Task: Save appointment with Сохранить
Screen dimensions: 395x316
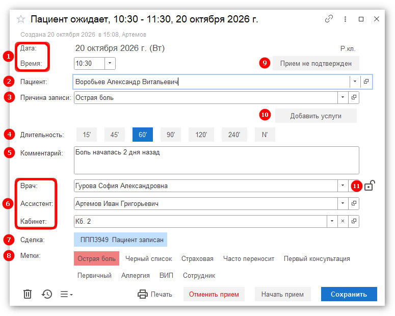Action: pyautogui.click(x=349, y=294)
